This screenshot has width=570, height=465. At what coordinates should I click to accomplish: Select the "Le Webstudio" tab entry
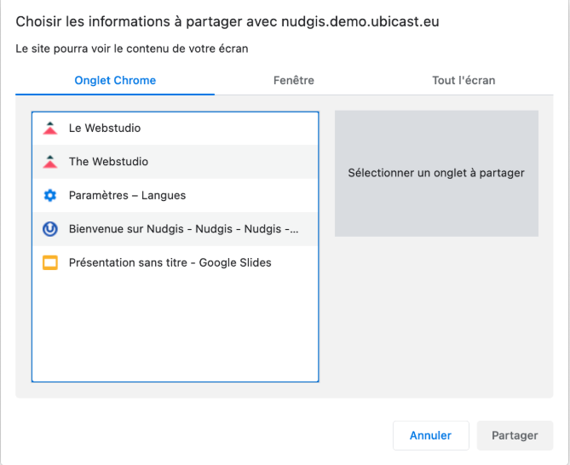click(x=176, y=129)
